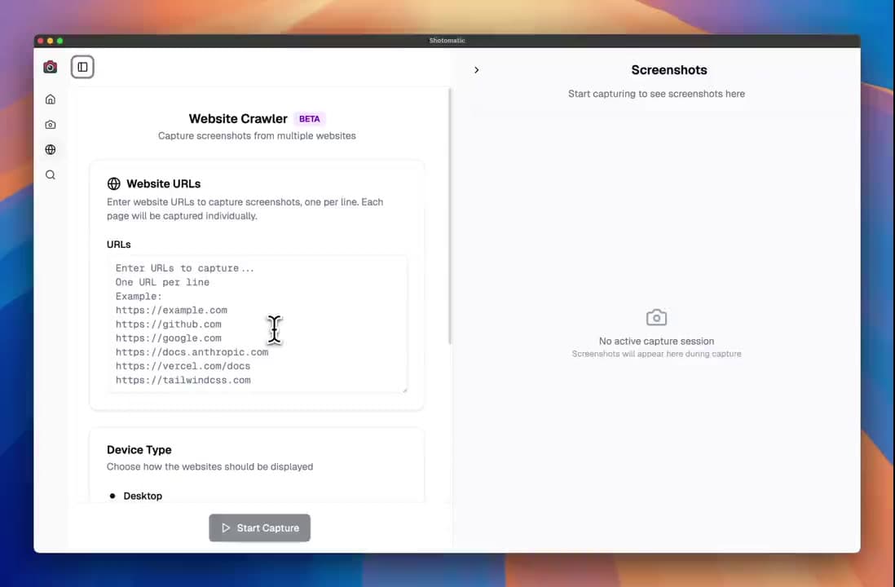The width and height of the screenshot is (895, 587).
Task: Click the No active capture session message
Action: click(656, 341)
